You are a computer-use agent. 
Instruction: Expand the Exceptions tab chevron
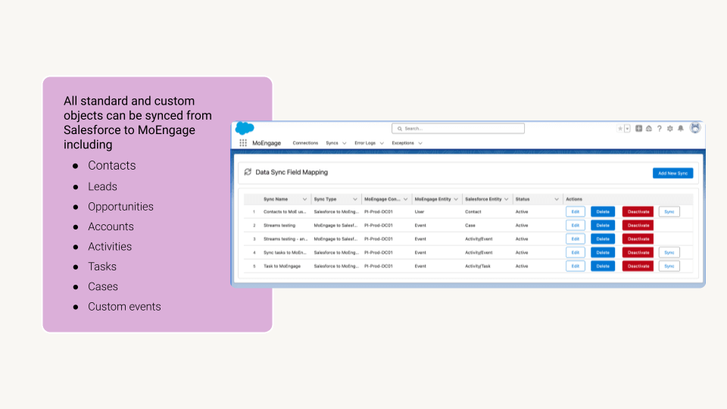pos(420,143)
